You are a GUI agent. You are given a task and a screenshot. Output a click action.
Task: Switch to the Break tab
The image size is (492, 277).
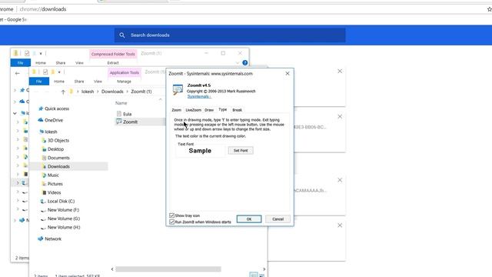click(x=238, y=110)
